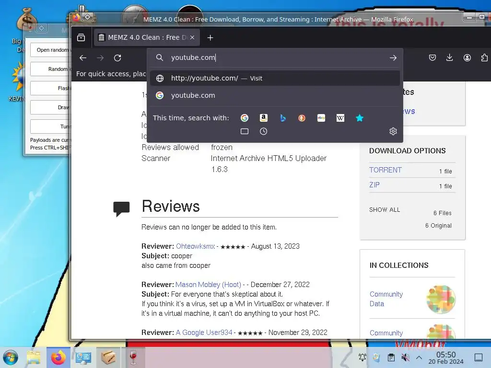Viewport: 491px width, 368px height.
Task: Open the package box taskbar icon
Action: [108, 357]
